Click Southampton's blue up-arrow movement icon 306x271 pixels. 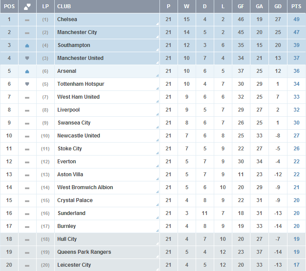point(27,45)
